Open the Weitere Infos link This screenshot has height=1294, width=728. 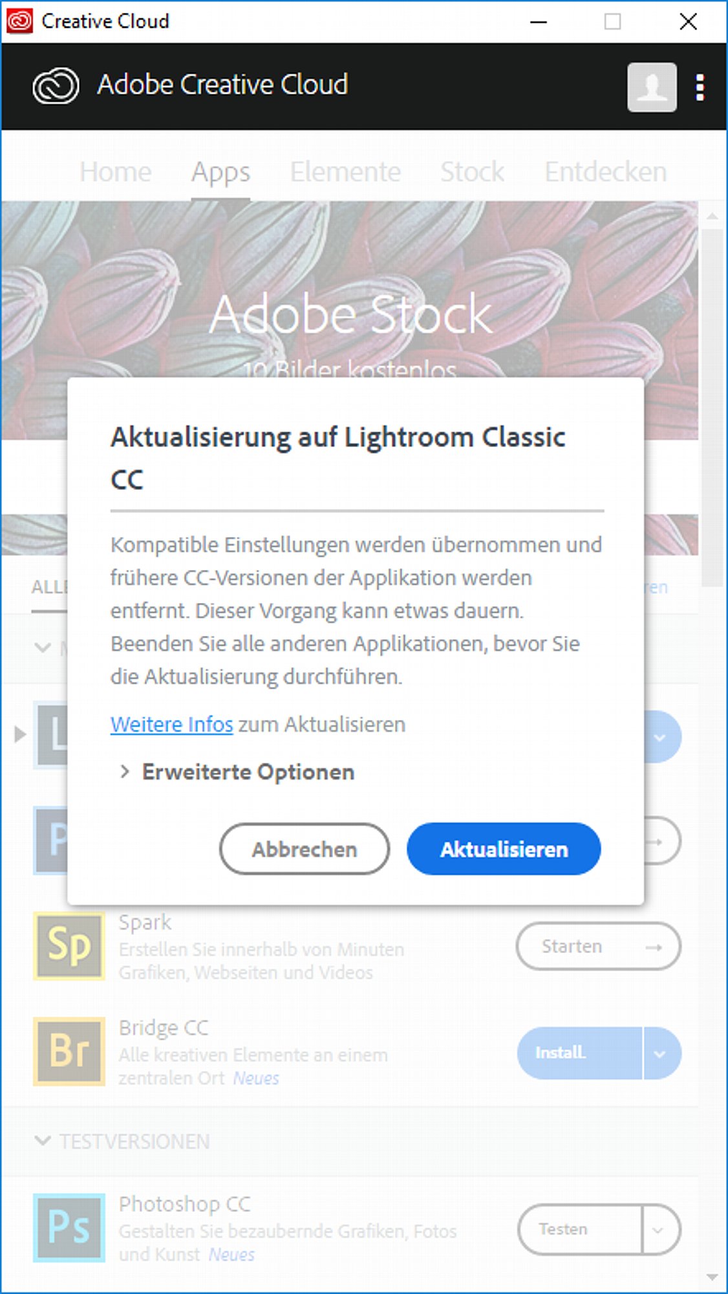(172, 725)
